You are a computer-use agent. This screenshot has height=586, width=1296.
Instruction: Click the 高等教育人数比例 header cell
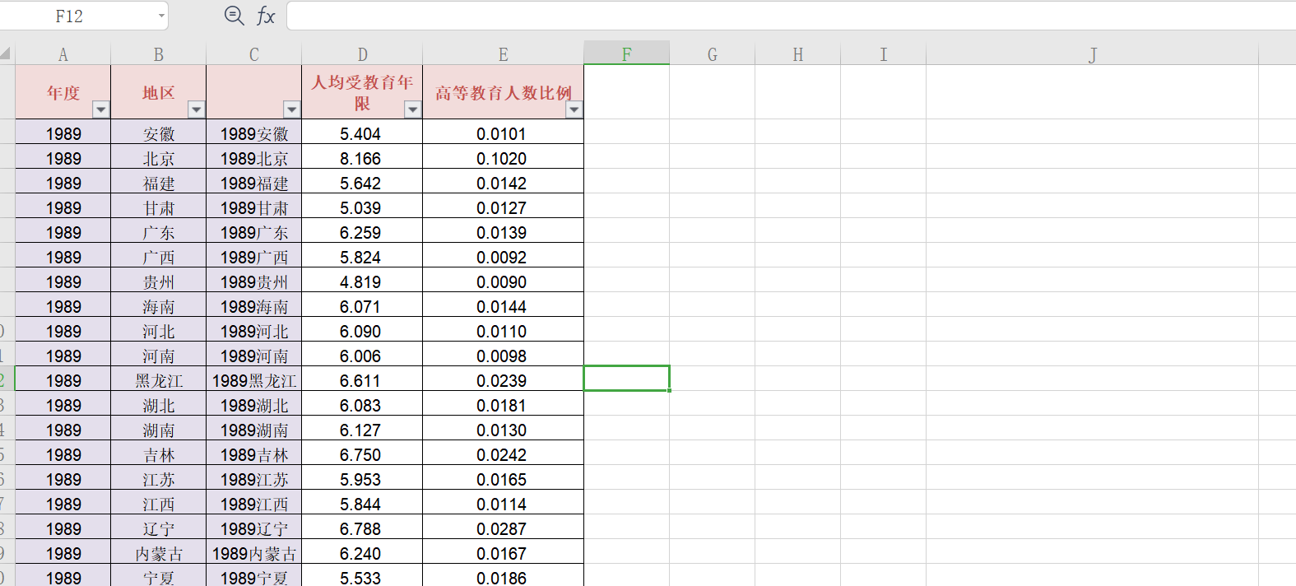(x=504, y=92)
